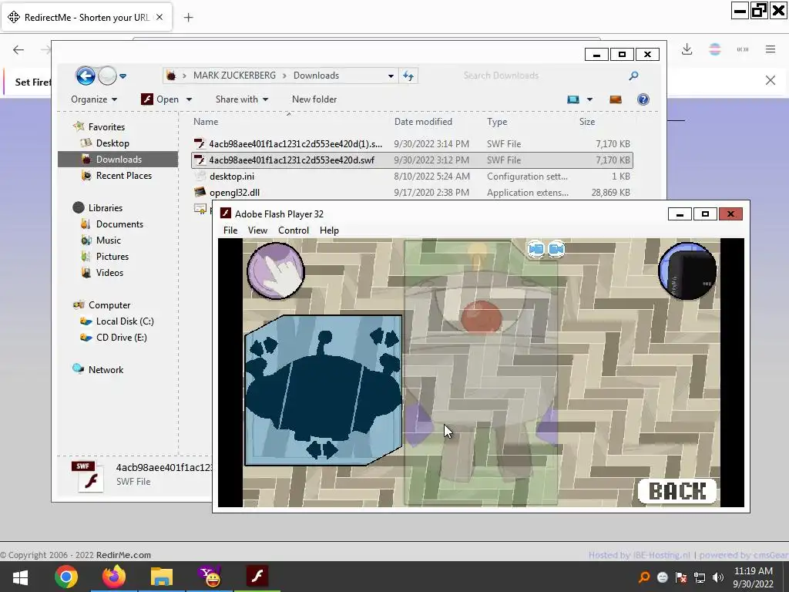This screenshot has height=592, width=789.
Task: Click the left camera icon in Flash game
Action: [536, 249]
